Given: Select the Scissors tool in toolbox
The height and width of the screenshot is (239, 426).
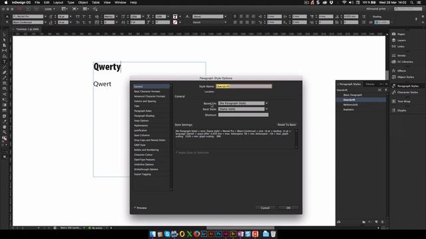Looking at the screenshot, I should (5, 94).
